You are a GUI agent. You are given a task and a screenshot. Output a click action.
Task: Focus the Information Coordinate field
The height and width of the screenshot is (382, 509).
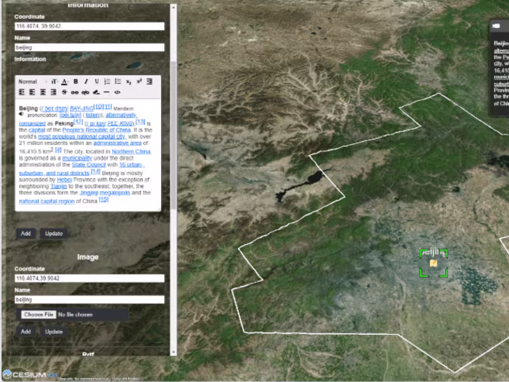89,26
